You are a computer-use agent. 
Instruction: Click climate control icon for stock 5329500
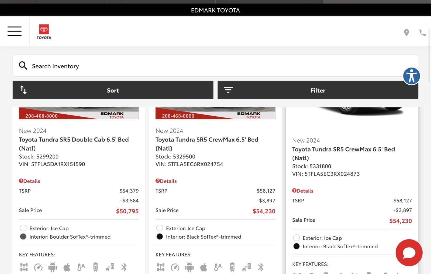tap(218, 267)
